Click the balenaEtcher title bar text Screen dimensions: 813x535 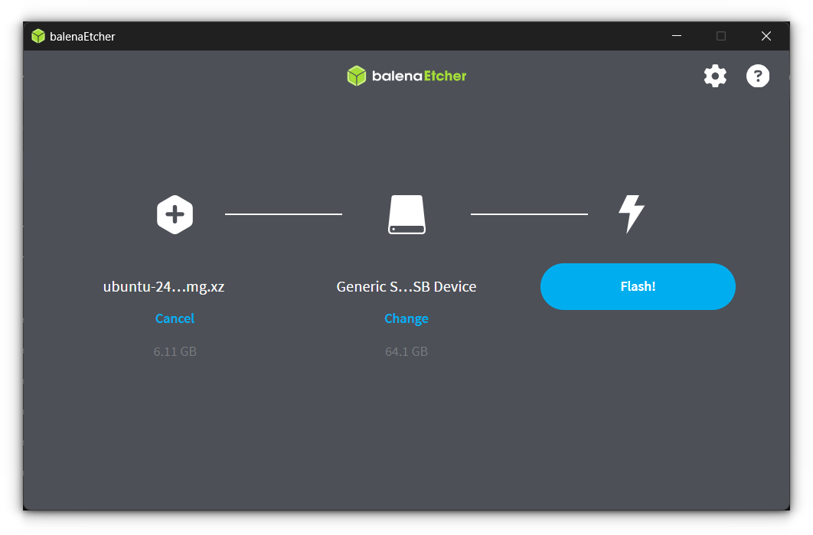[x=83, y=37]
